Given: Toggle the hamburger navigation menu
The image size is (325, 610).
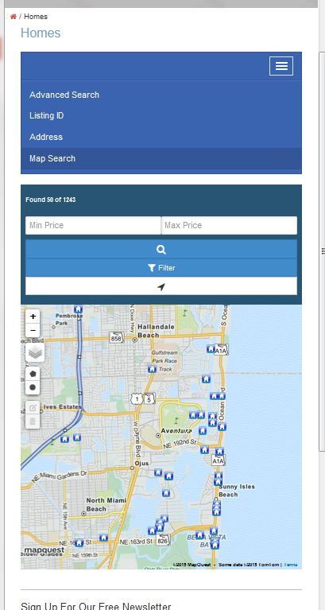Looking at the screenshot, I should point(281,66).
